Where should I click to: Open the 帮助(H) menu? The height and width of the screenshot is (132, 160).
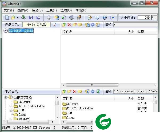click(81, 10)
